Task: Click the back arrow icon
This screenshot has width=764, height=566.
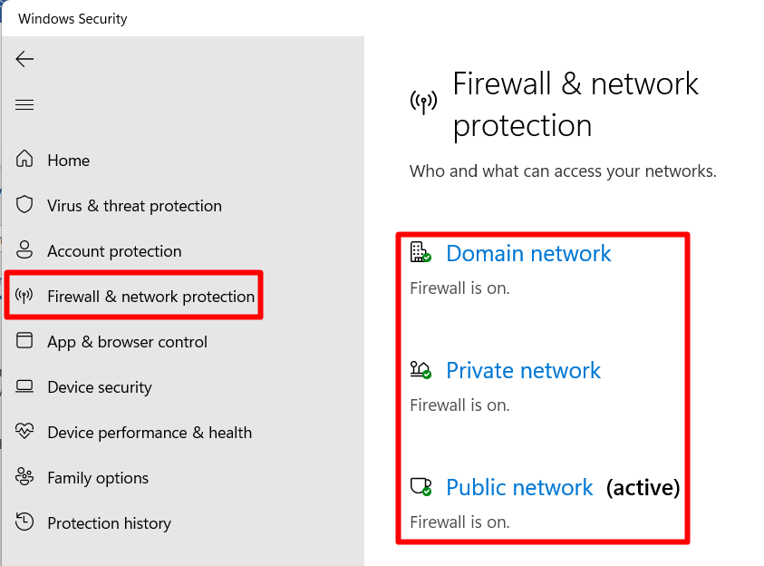Action: 24,59
